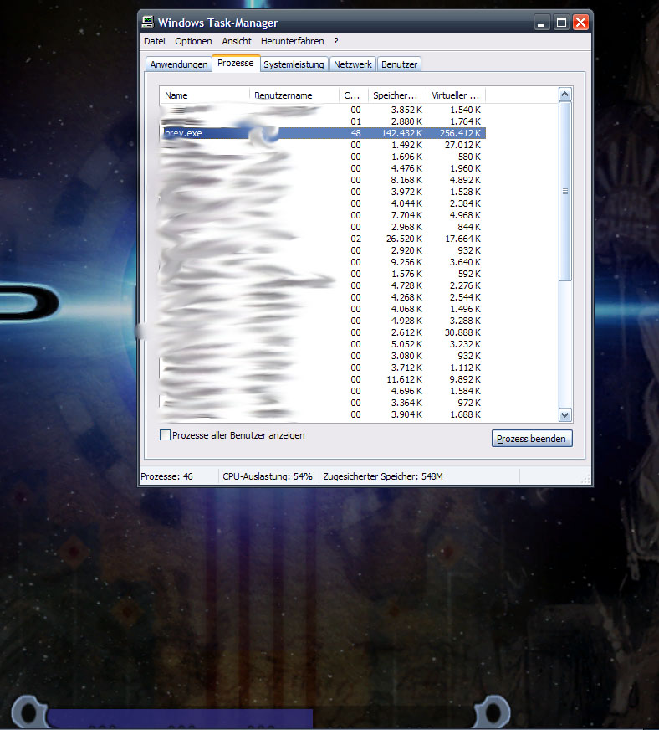Click the scrollbar down arrow
This screenshot has height=730, width=659.
point(565,415)
